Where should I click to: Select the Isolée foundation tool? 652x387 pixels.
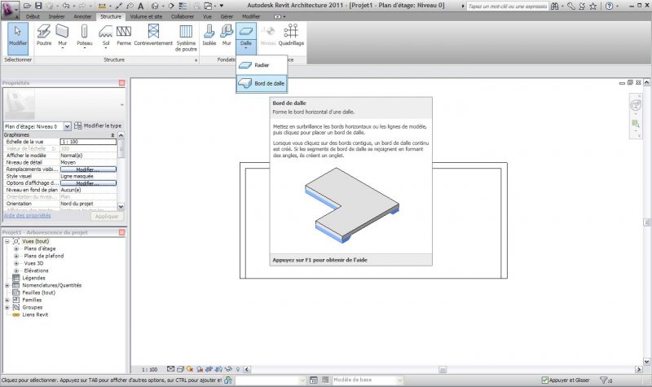click(x=209, y=35)
